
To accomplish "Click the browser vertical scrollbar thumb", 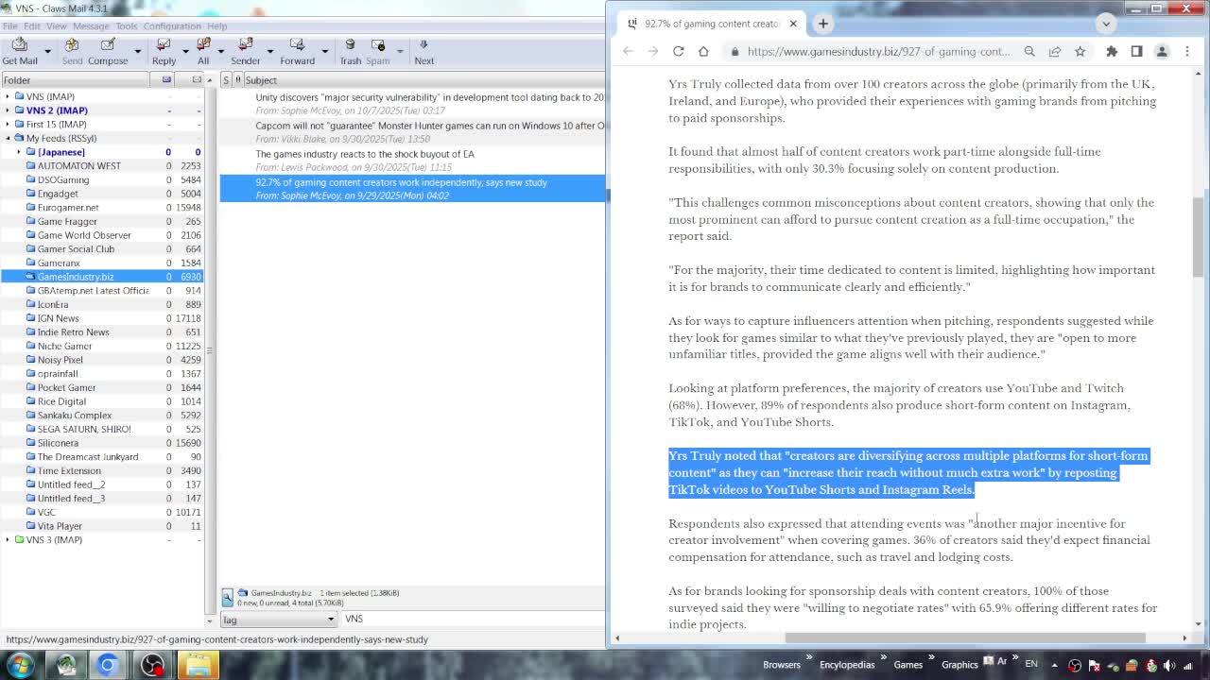I will click(x=1198, y=236).
